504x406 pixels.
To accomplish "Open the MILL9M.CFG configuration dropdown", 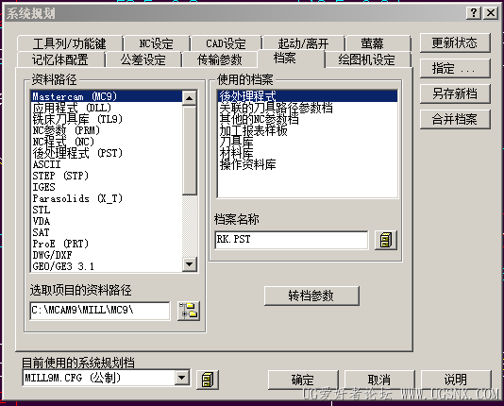I will tap(182, 378).
